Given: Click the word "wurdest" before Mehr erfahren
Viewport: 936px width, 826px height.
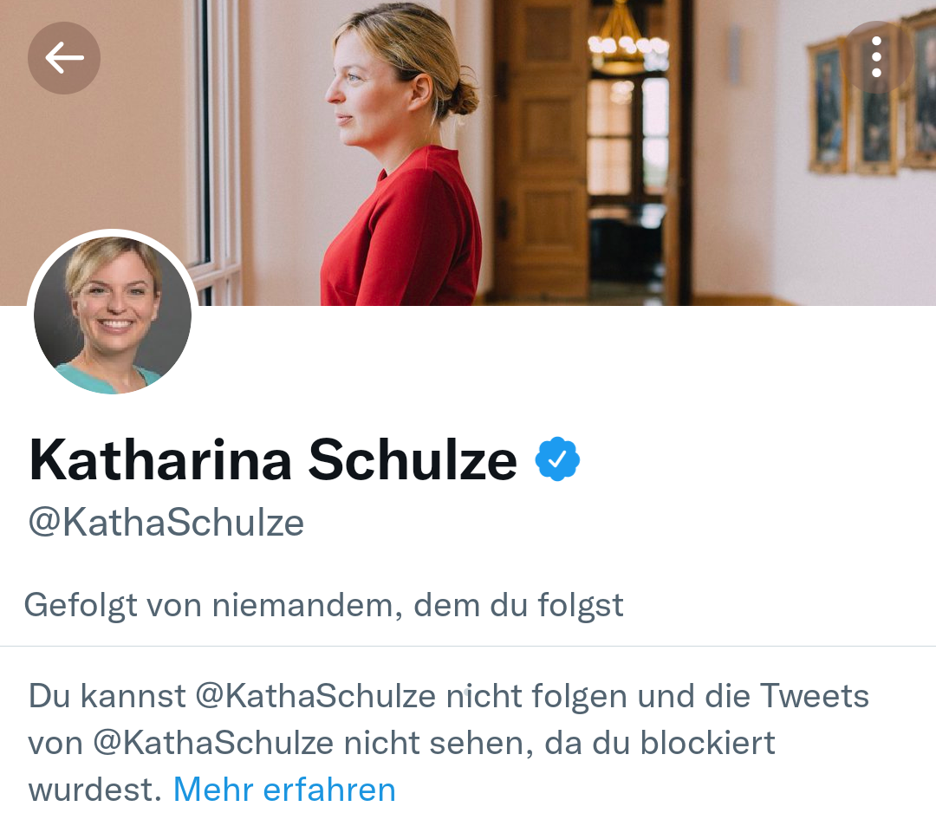Looking at the screenshot, I should tap(94, 790).
